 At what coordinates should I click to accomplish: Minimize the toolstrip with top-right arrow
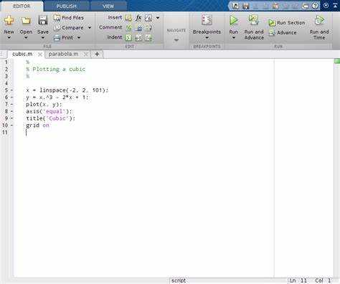(335, 6)
